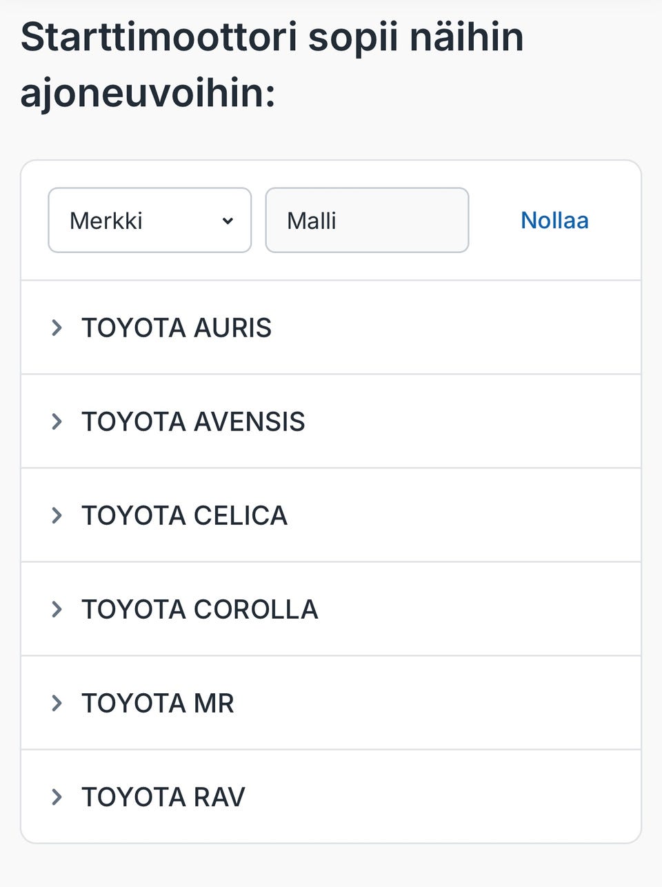Open the TOYOTA AVENSIS vehicle entry

[x=193, y=421]
